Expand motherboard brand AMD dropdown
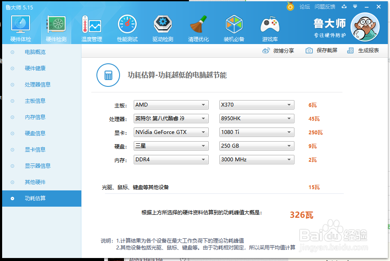390x261 pixels. [171, 105]
